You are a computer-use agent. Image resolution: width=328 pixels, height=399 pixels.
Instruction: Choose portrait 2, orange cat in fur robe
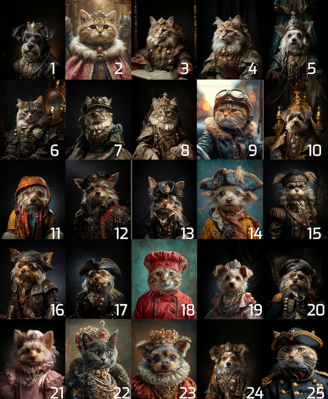[x=98, y=40]
